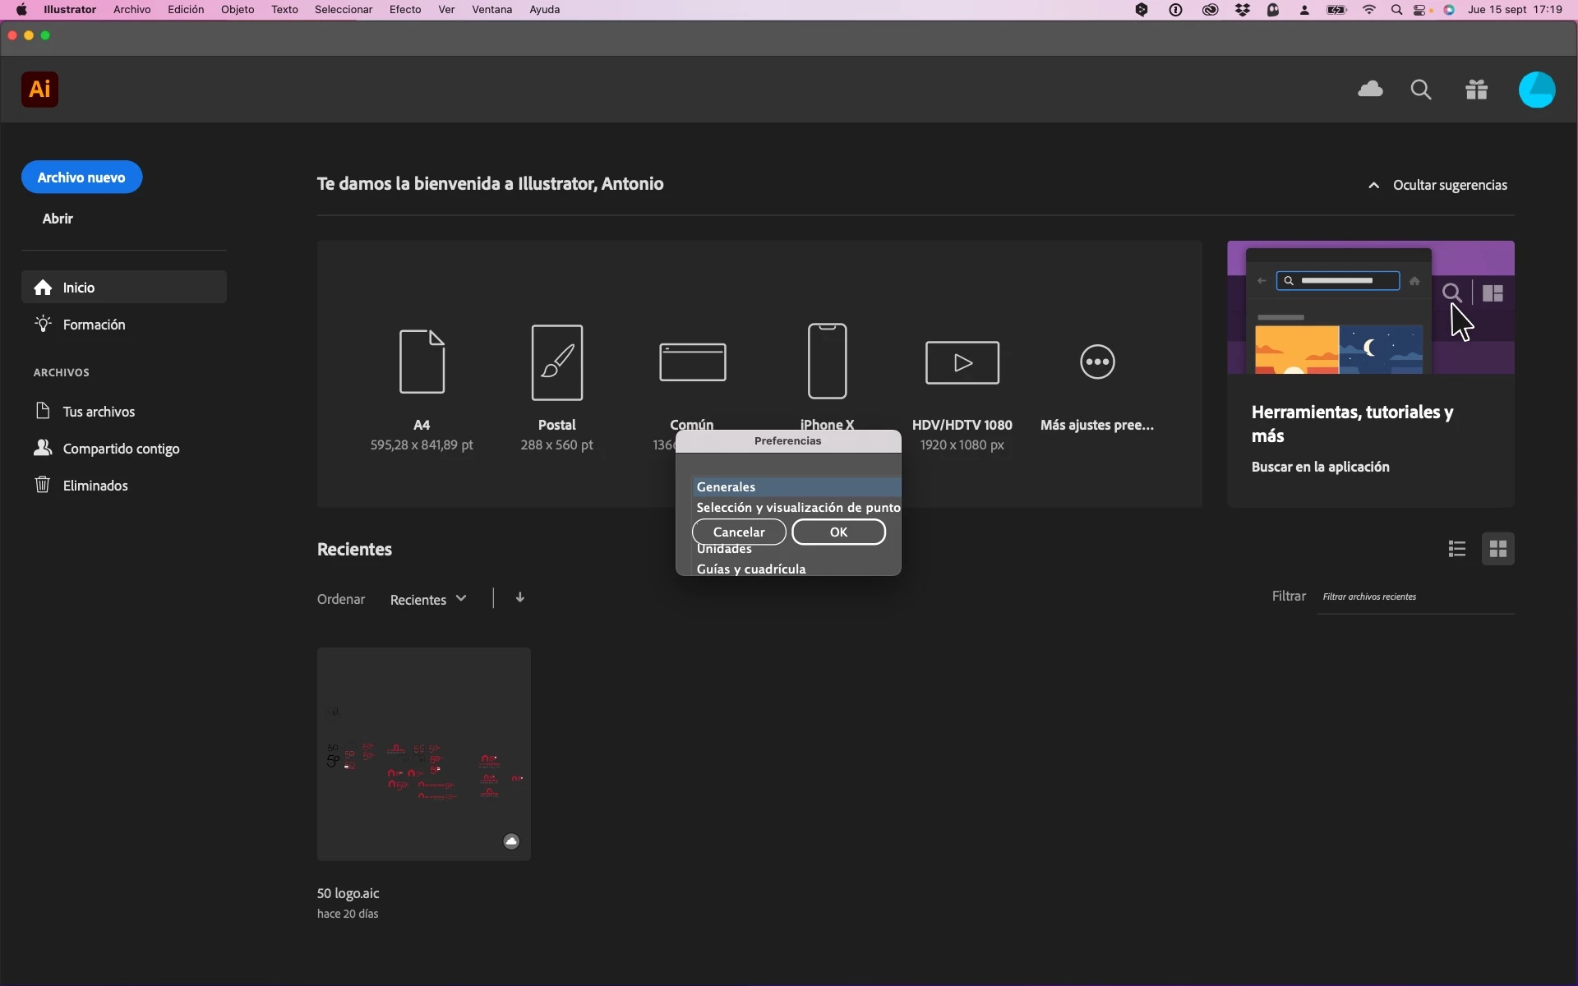Click the search magnifier in the header
Viewport: 1578px width, 986px height.
(1421, 90)
